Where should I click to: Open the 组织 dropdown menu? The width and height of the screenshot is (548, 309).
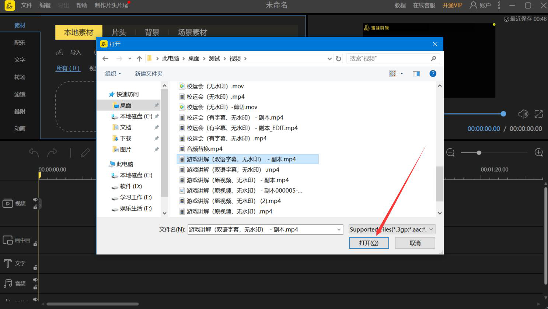[x=113, y=74]
